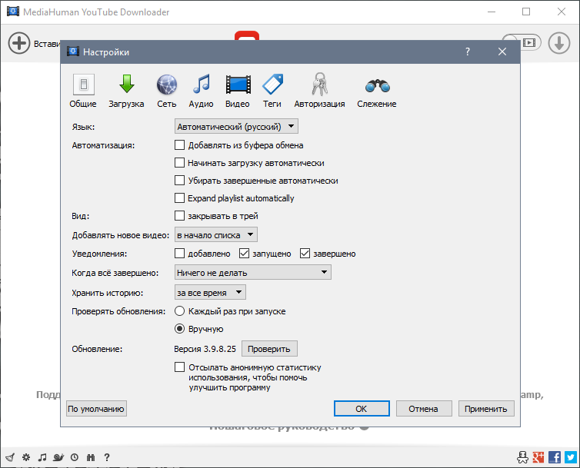Click the MediaHuman app icon in title bar
Viewport: 580px width, 468px height.
pyautogui.click(x=13, y=12)
